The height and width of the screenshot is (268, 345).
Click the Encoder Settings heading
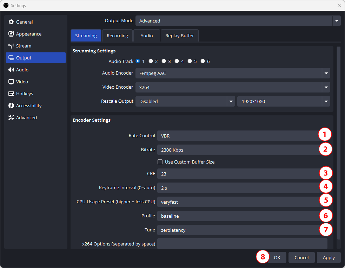click(x=92, y=120)
